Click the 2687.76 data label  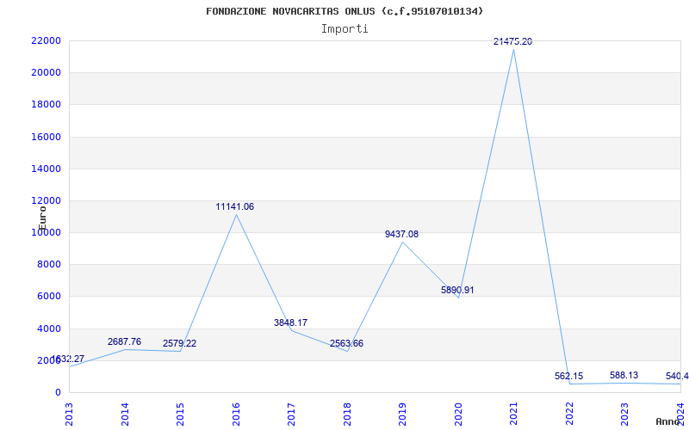pyautogui.click(x=124, y=341)
